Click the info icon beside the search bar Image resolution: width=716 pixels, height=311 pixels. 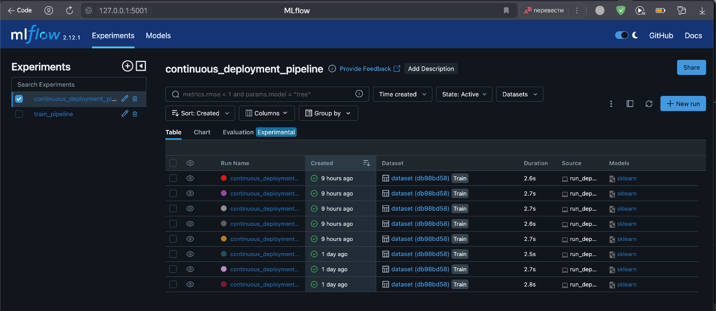point(359,93)
